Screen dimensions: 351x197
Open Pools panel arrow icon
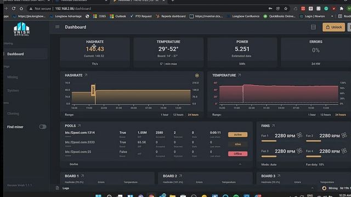79,126
